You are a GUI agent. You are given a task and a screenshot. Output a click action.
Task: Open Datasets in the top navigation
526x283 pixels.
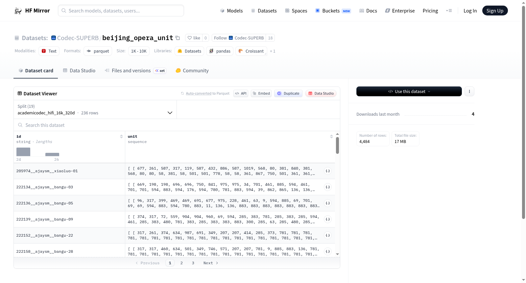tap(264, 11)
